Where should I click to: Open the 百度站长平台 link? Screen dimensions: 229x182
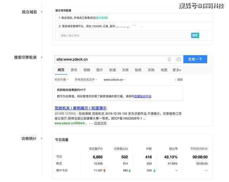click(143, 96)
